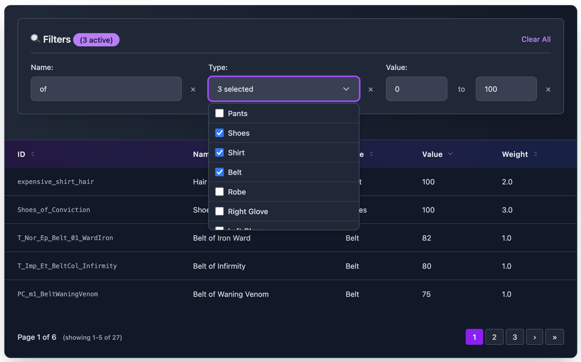The height and width of the screenshot is (362, 581).
Task: Remove the Type filter using its x icon
Action: [x=371, y=89]
